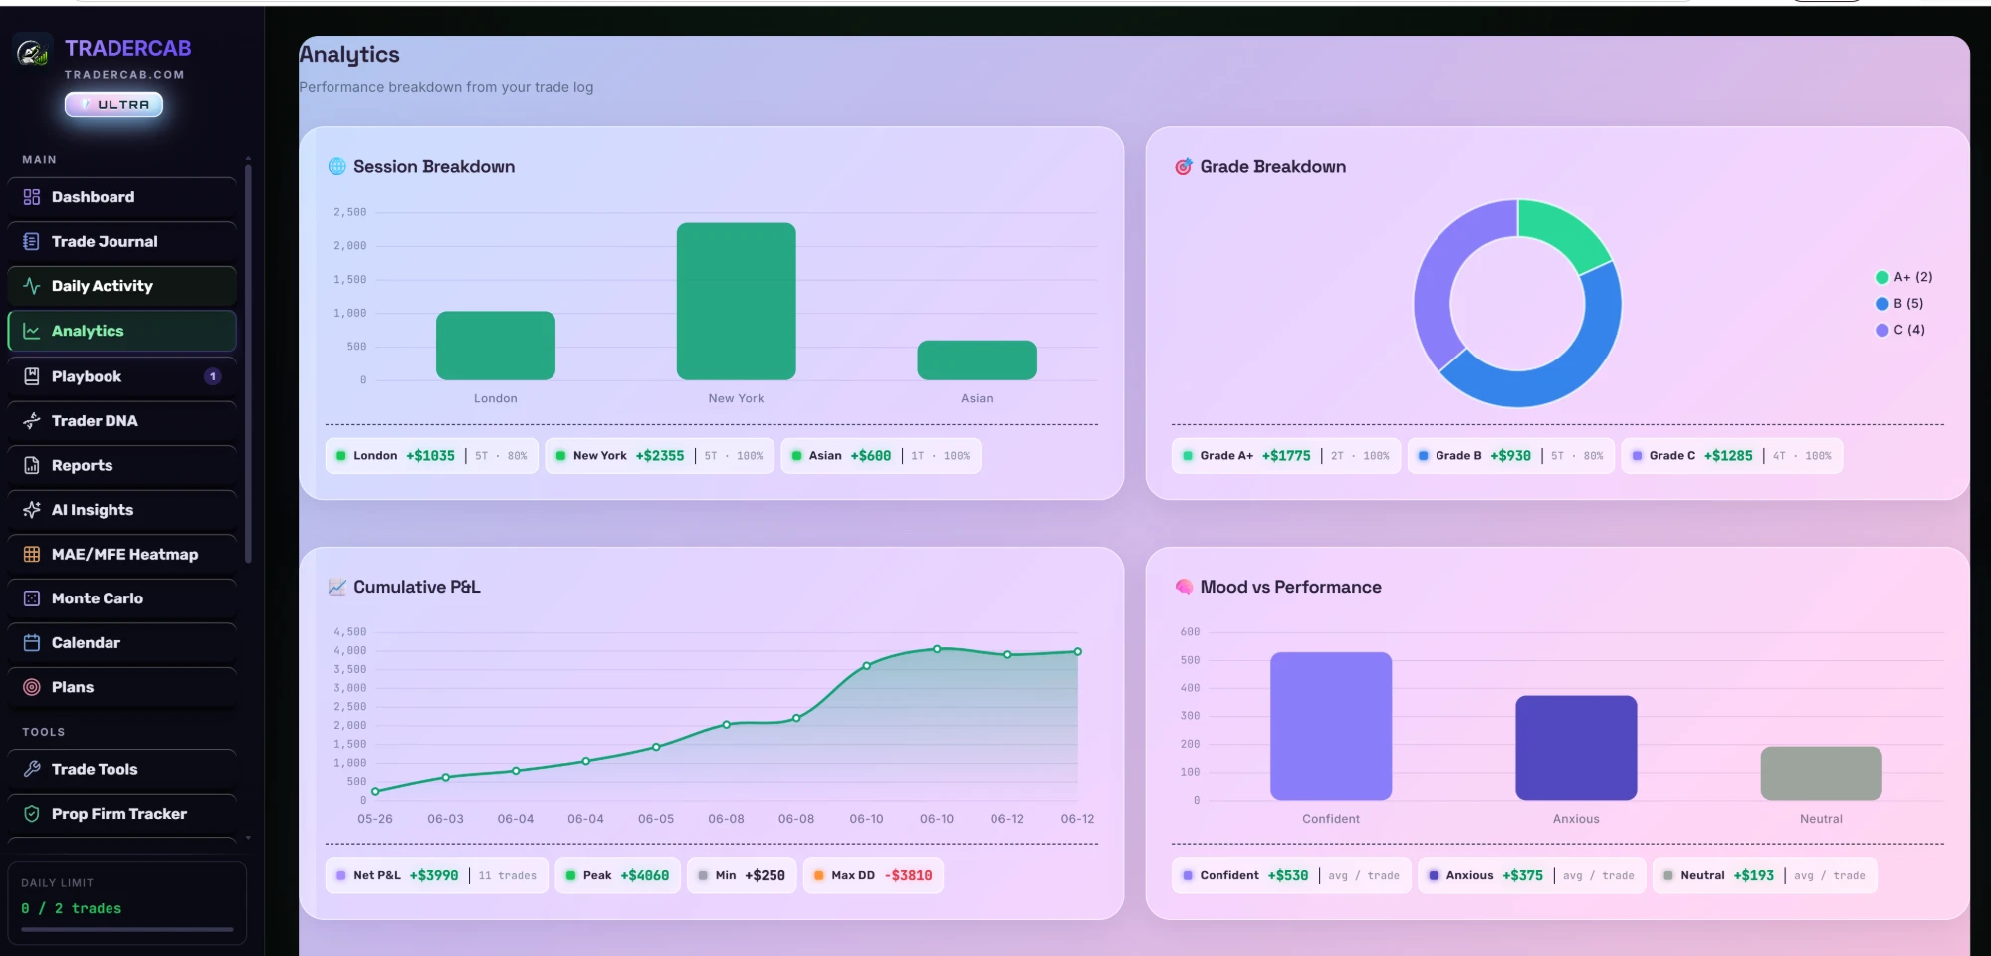Click the MAE/MFE Heatmap grid icon
Screen dimensions: 1991x956
click(32, 554)
